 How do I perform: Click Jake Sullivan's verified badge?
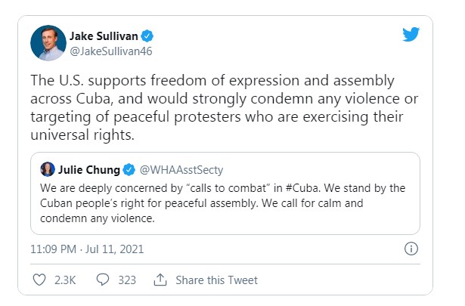click(147, 36)
